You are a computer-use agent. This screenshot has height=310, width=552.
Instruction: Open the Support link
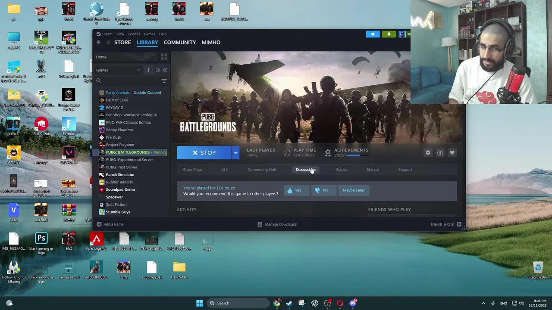405,170
